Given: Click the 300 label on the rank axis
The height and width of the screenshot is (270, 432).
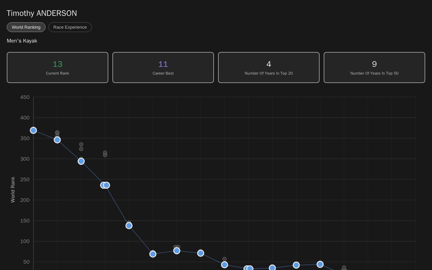Looking at the screenshot, I should [x=25, y=159].
